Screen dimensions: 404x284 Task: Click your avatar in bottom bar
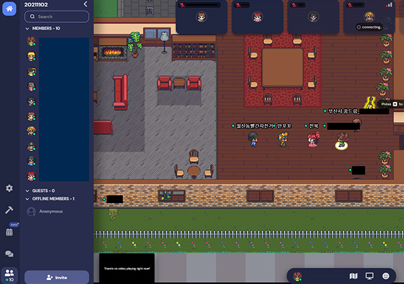click(297, 276)
